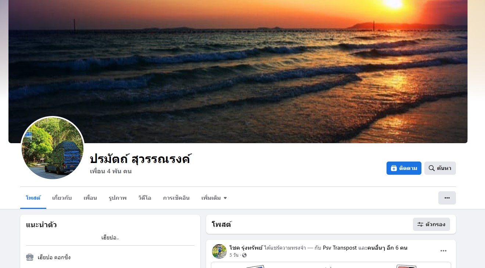Click the Psv Transpost tagged link
The width and height of the screenshot is (485, 268).
click(x=340, y=248)
